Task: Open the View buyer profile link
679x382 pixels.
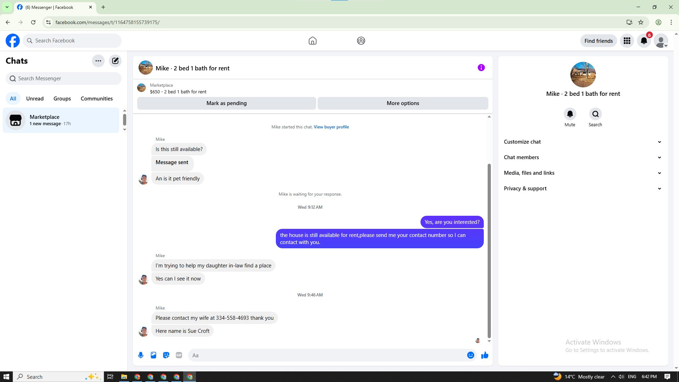Action: click(x=331, y=127)
